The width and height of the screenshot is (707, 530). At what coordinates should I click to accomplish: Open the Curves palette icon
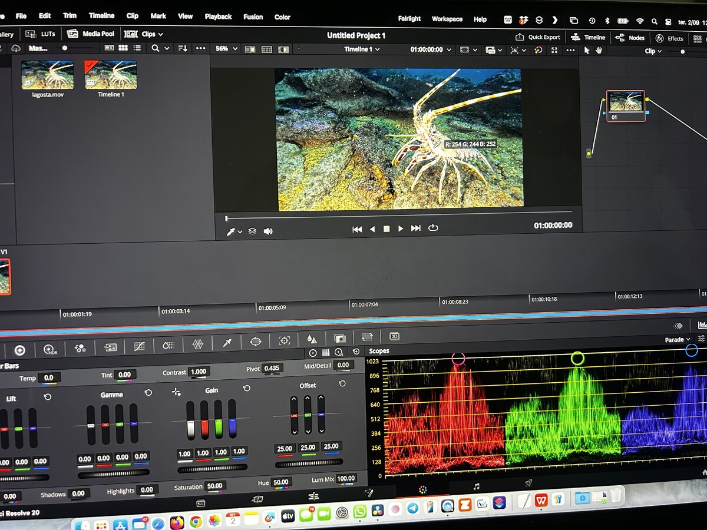139,346
